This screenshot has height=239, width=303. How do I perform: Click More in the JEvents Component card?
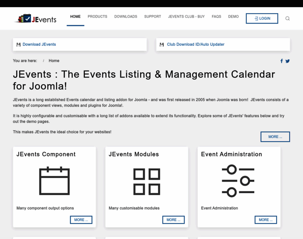tap(81, 220)
